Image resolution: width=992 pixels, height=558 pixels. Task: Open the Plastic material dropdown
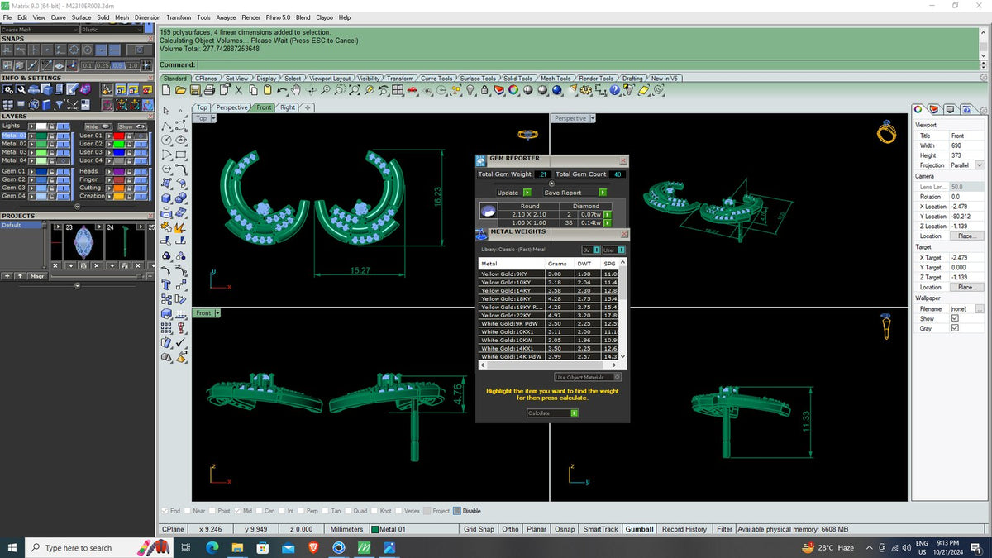tap(112, 30)
